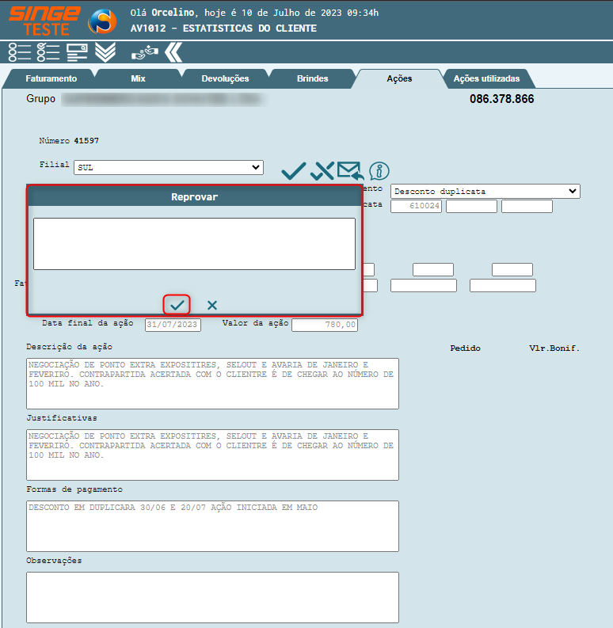
Task: Cancel the Reprovar dialog with X
Action: point(212,305)
